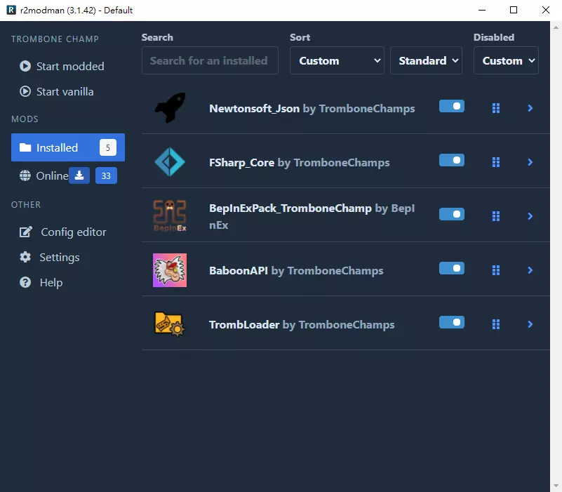Click the Start vanilla play icon
This screenshot has width=562, height=492.
pos(25,91)
